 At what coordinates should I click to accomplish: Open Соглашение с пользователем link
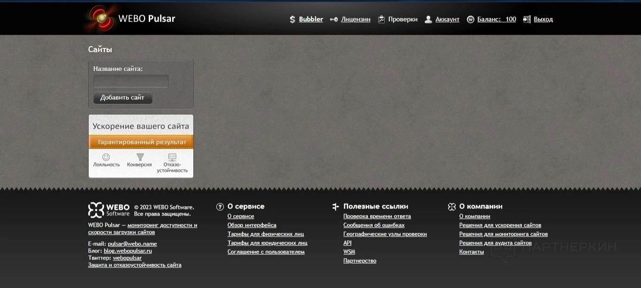[x=266, y=252]
